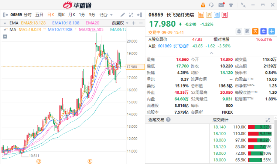The image size is (277, 164).
Task: Open customer service headset icon
Action: [211, 5]
